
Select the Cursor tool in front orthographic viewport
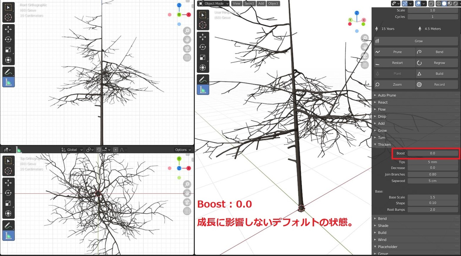click(x=8, y=17)
